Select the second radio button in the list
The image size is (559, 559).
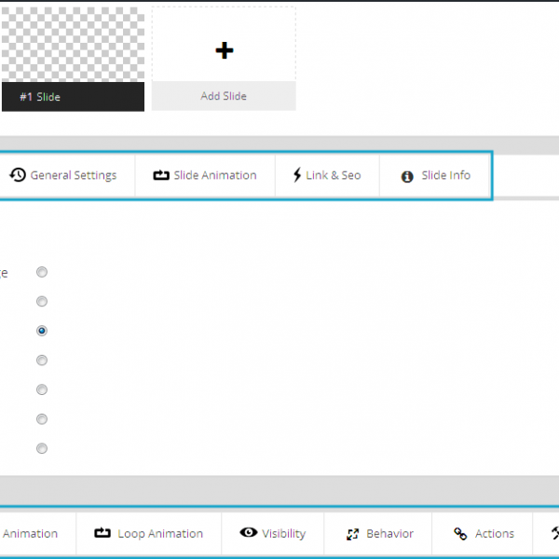pos(42,302)
